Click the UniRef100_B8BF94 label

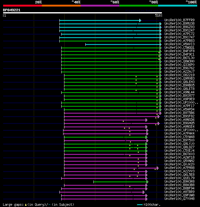click(x=179, y=188)
